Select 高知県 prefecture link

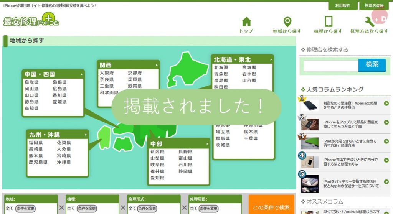click(x=31, y=108)
